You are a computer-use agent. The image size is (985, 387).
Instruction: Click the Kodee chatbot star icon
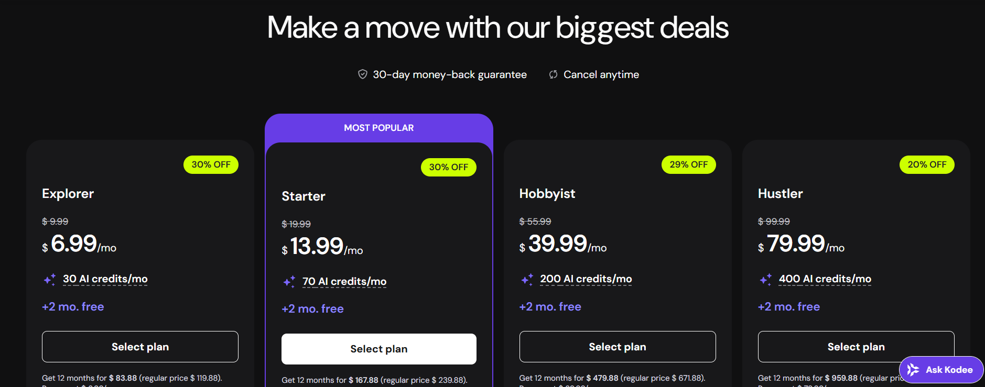(912, 370)
